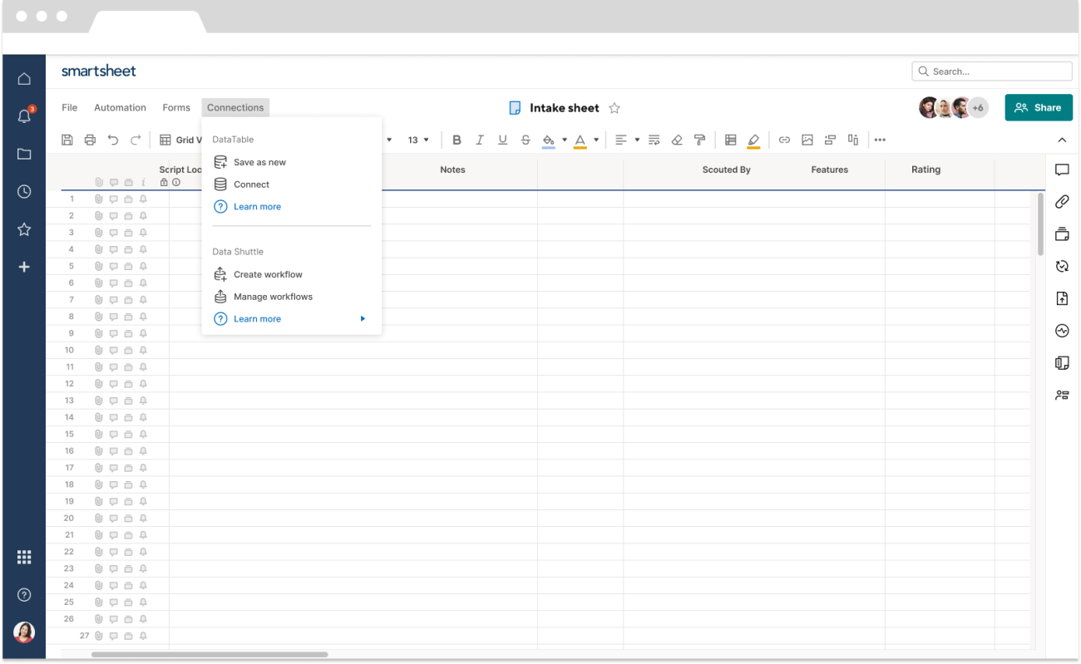Open the Attachments panel
Screen dimensions: 1081x664
(1062, 201)
